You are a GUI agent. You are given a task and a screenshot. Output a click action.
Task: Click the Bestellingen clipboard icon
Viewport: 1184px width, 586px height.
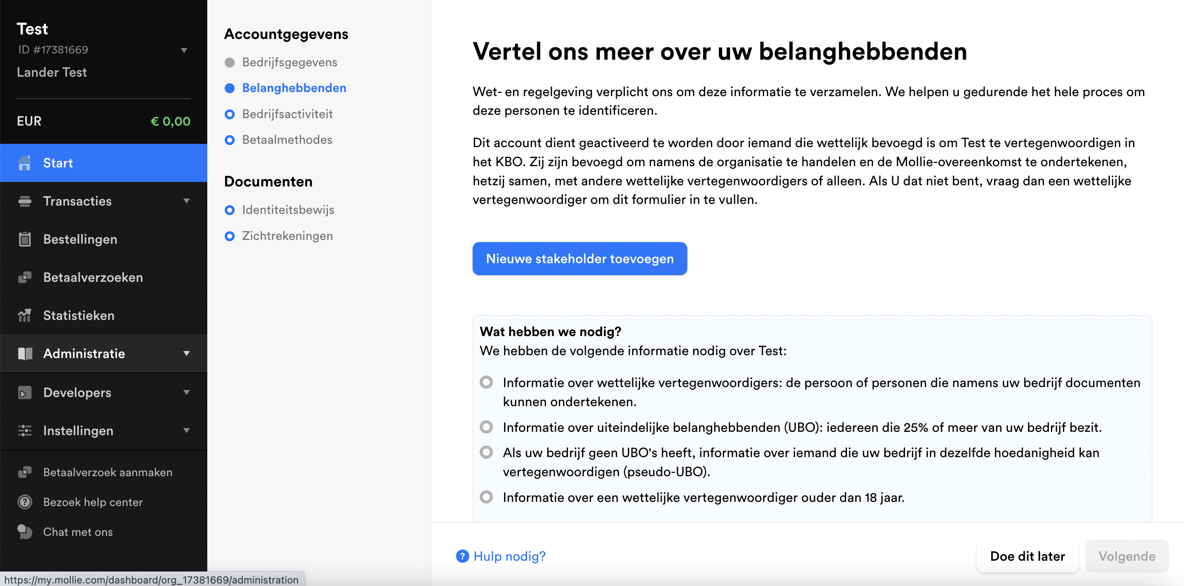[25, 239]
